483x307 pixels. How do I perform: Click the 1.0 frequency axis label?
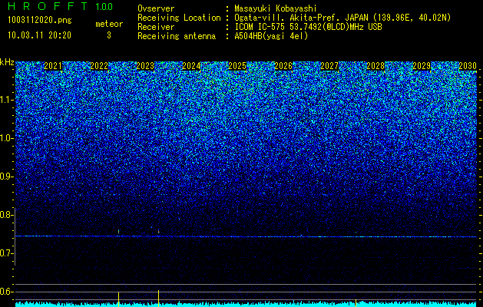[x=6, y=138]
